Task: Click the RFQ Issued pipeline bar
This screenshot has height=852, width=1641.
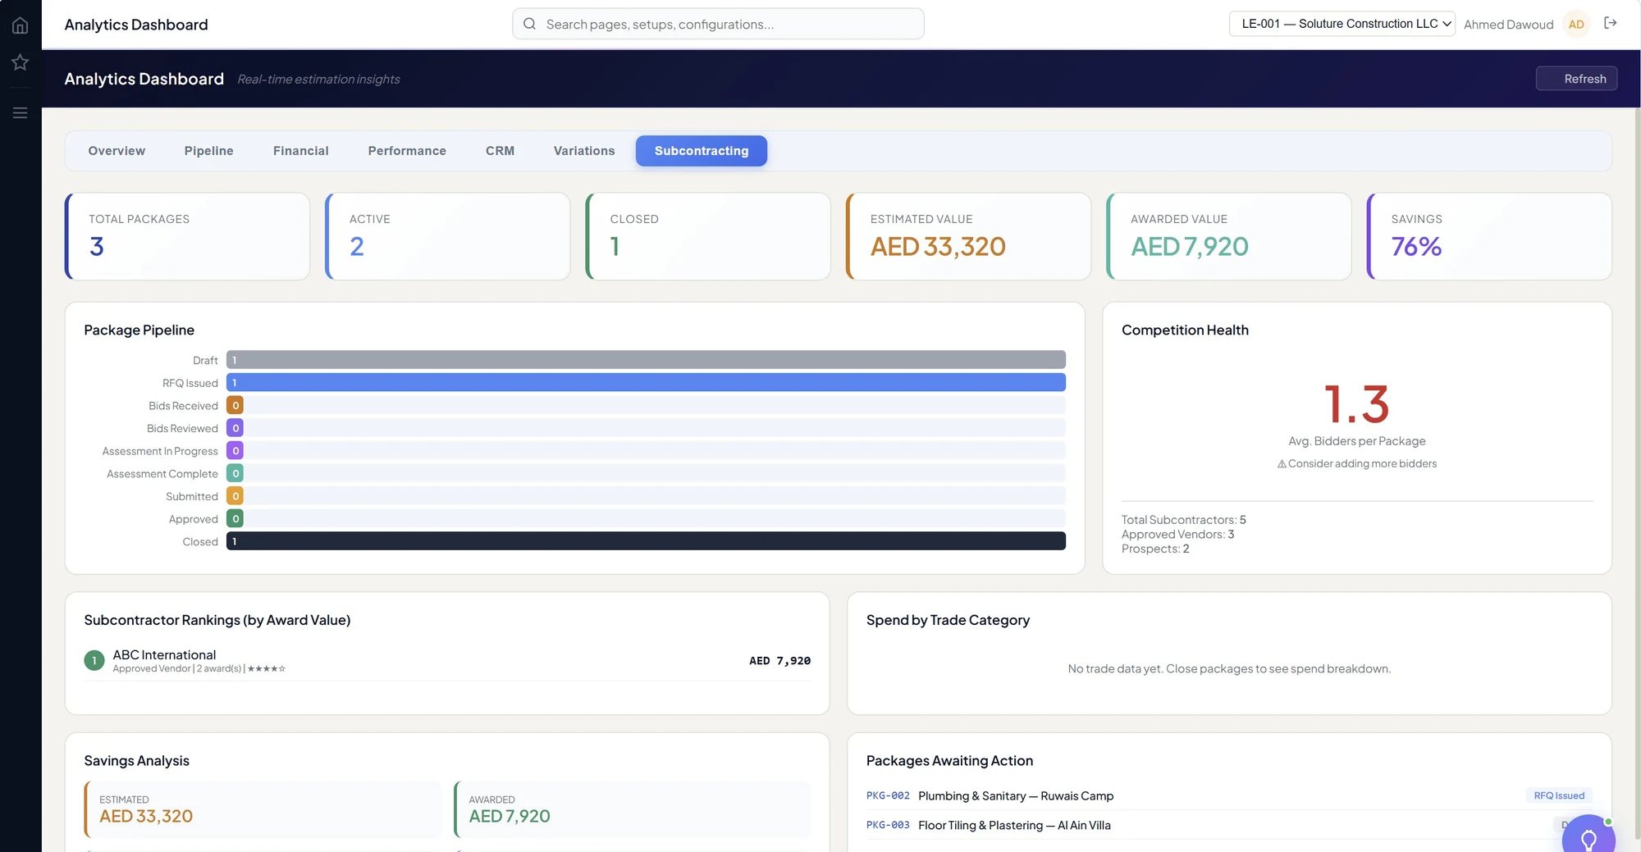Action: tap(646, 383)
